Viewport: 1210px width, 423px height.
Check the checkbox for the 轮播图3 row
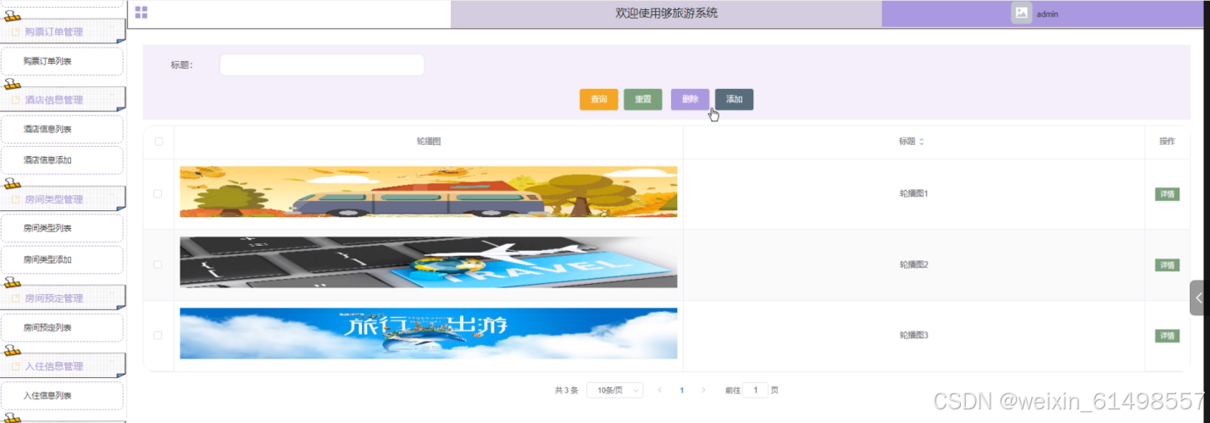click(x=158, y=336)
